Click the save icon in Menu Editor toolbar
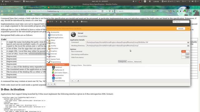This screenshot has height=112, width=200. (x=61, y=22)
